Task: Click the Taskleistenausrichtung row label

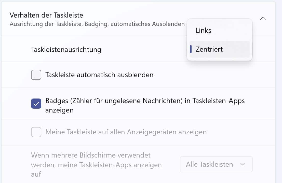Action: click(66, 49)
